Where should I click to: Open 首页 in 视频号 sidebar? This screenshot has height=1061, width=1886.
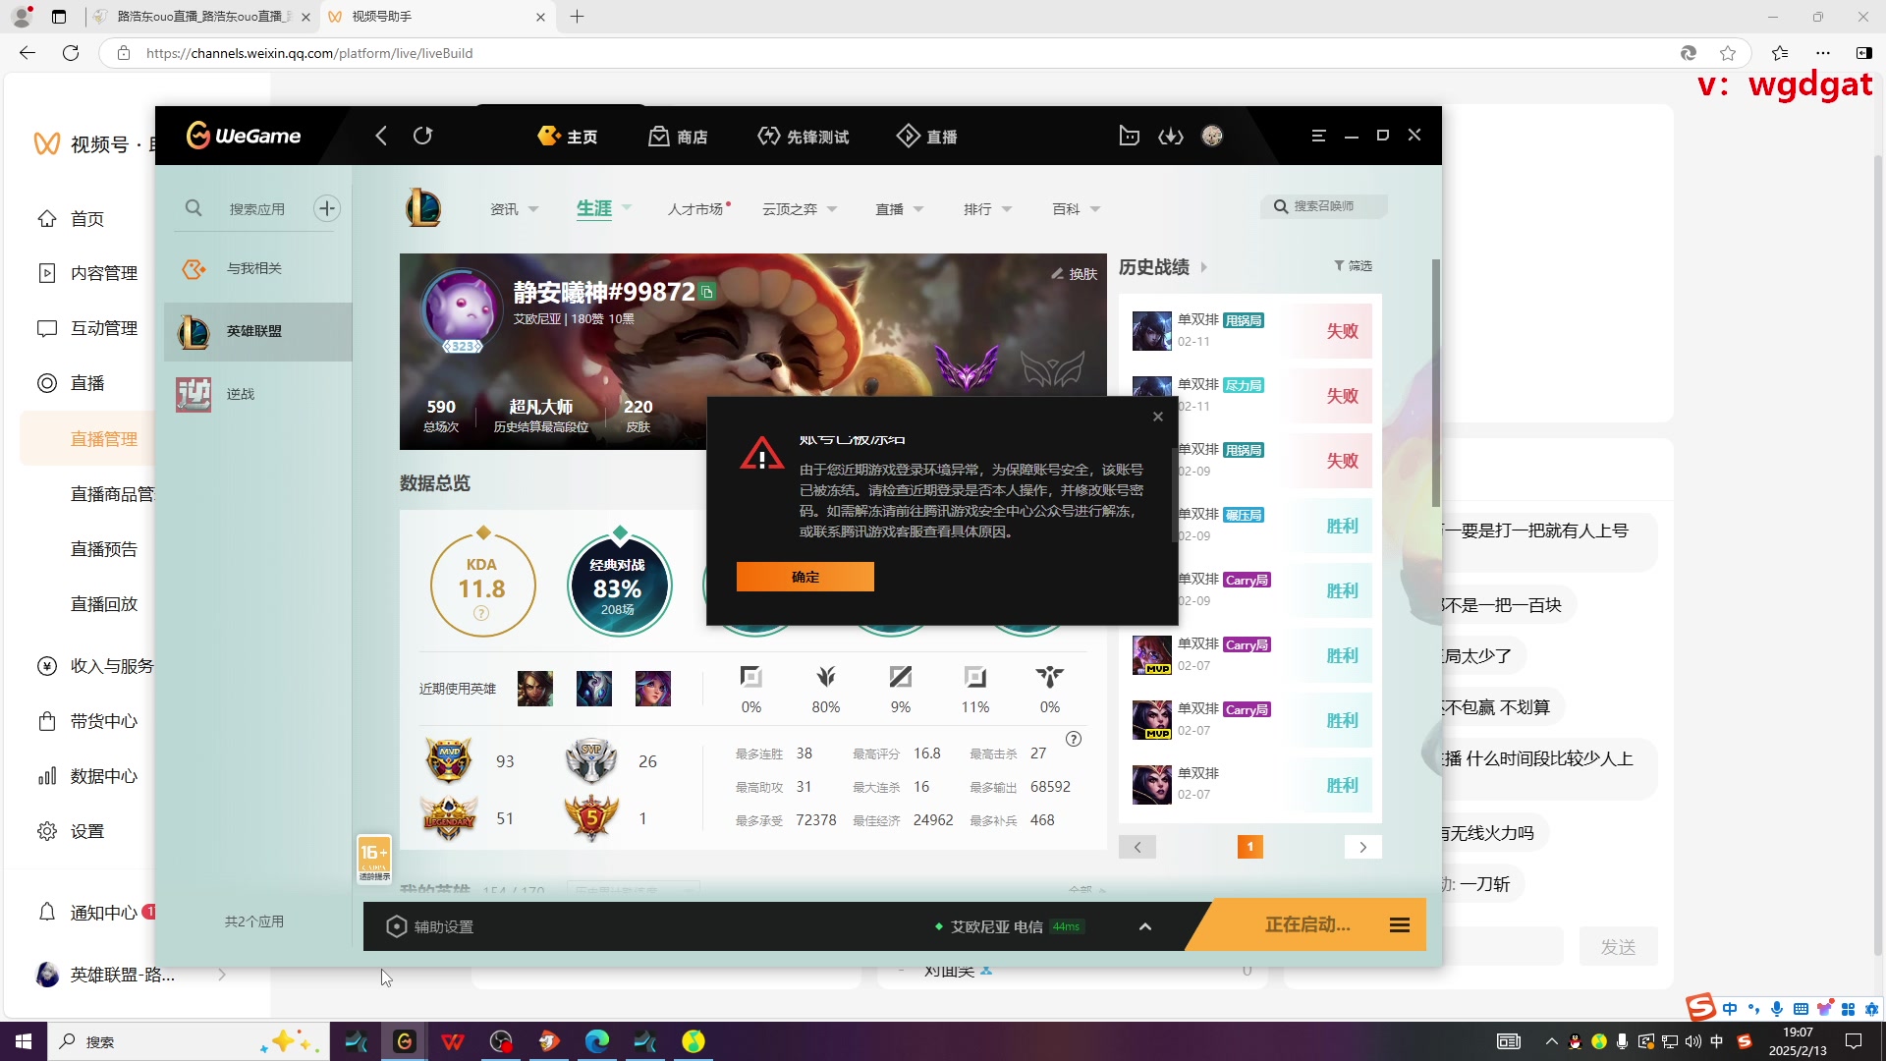[86, 218]
